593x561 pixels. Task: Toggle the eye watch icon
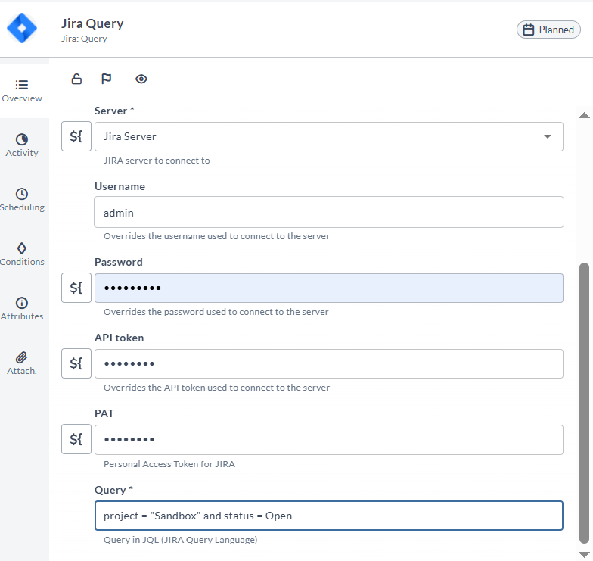[x=141, y=79]
